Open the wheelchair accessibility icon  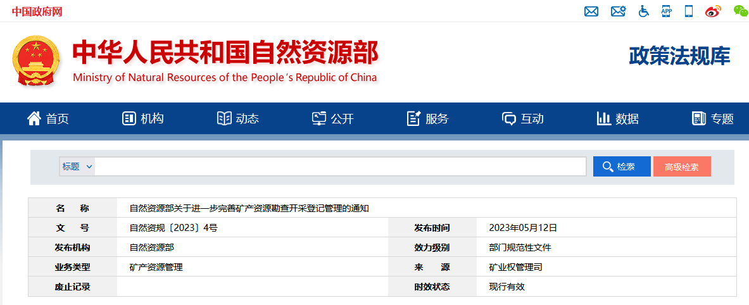point(644,11)
